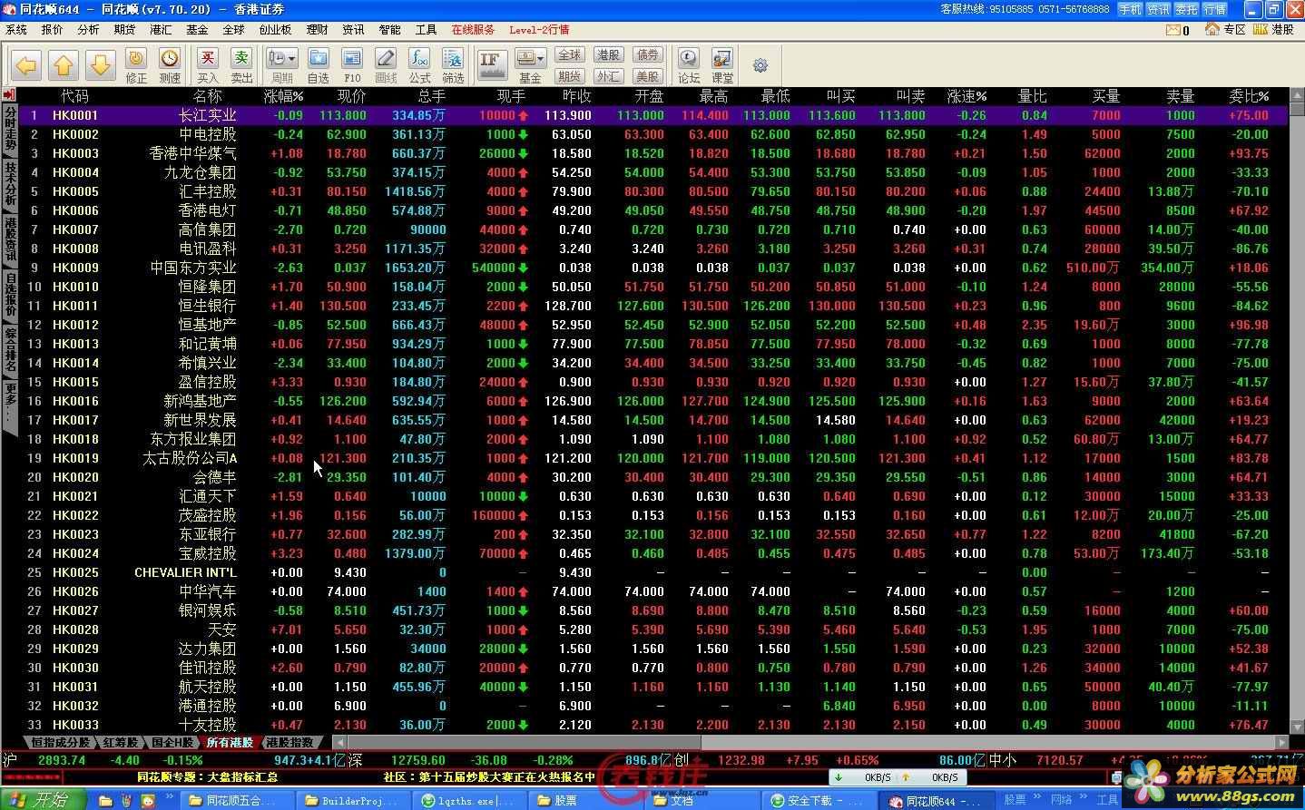Click the 港股 toolbar button

(x=608, y=55)
